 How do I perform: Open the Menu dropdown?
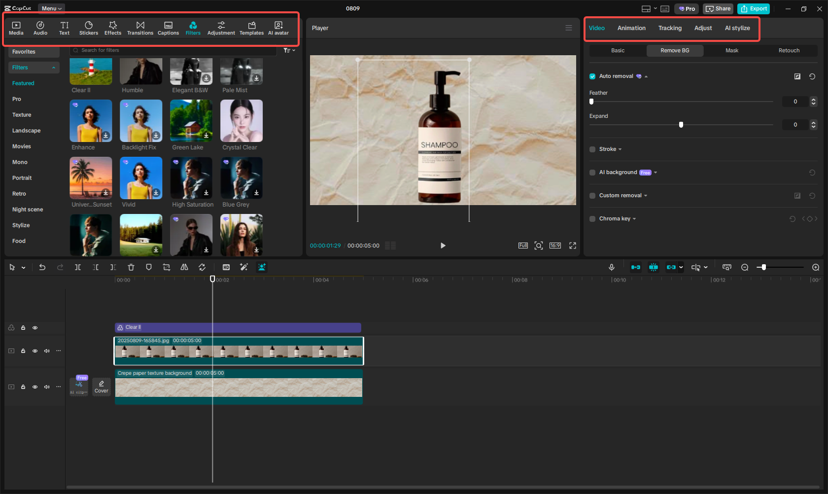[51, 8]
